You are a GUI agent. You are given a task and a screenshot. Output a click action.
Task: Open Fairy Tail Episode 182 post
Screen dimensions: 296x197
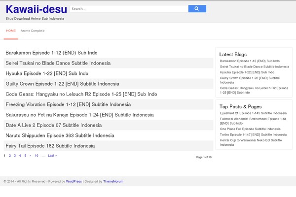click(50, 146)
